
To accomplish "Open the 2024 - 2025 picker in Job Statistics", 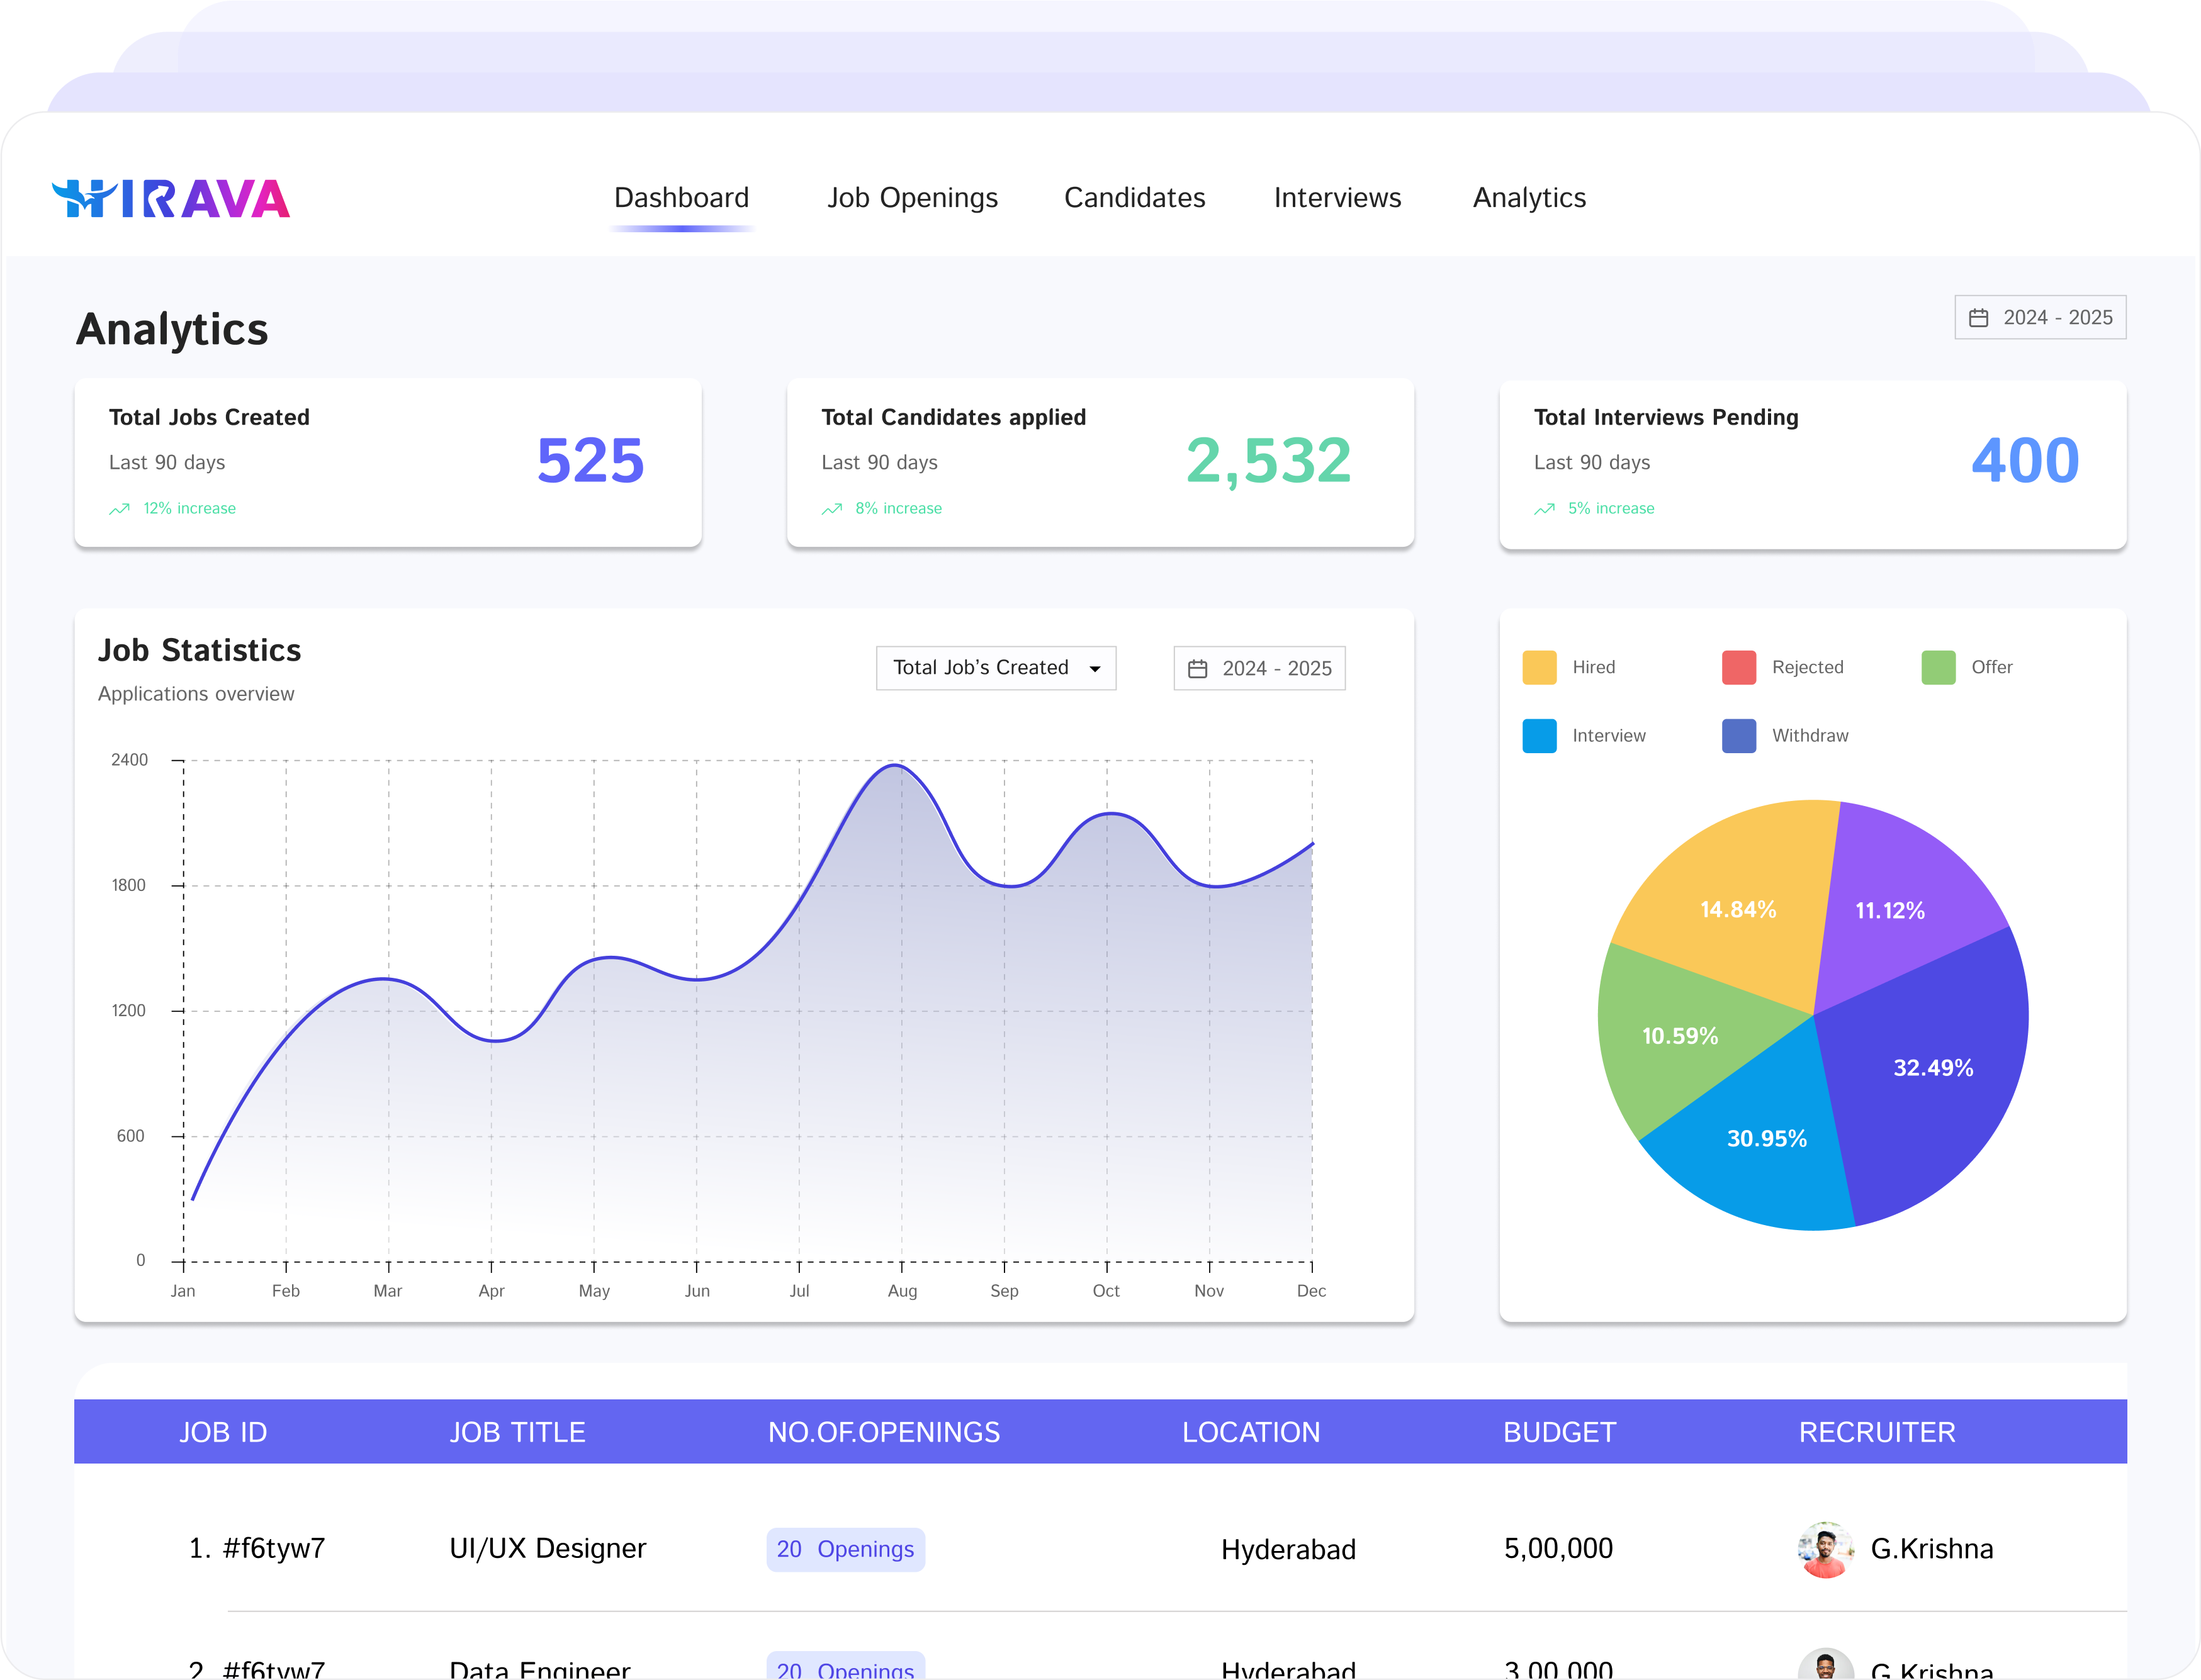I will (x=1259, y=668).
